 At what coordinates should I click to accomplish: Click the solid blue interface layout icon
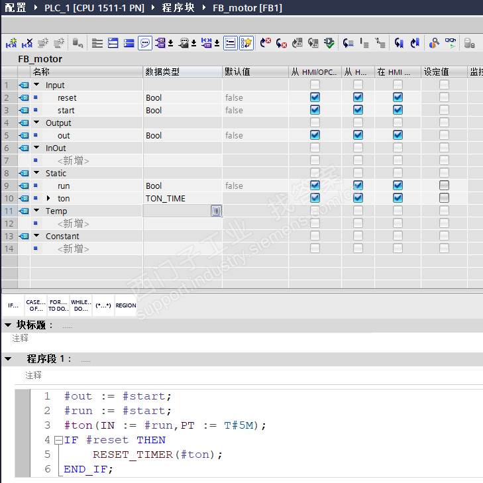click(129, 43)
